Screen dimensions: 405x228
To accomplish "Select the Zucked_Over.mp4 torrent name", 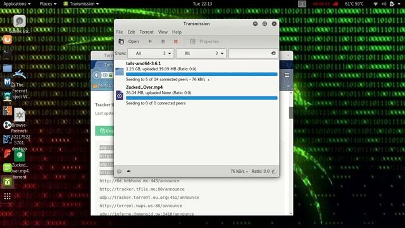I will [144, 87].
